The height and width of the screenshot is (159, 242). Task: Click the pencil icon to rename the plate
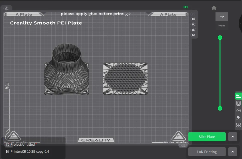6,8
